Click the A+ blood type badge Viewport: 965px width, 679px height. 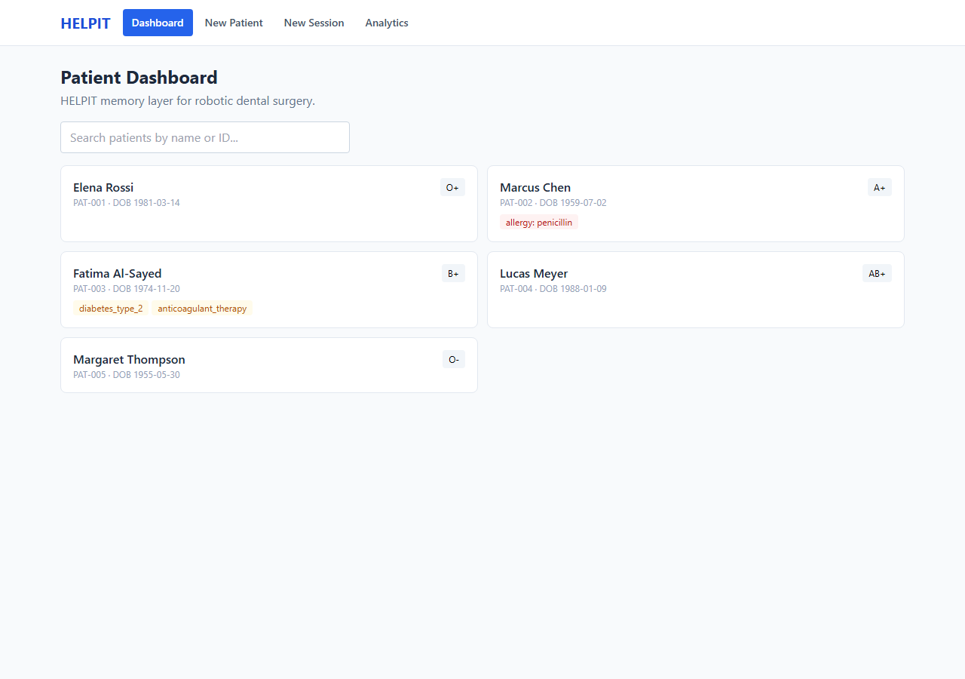click(879, 187)
